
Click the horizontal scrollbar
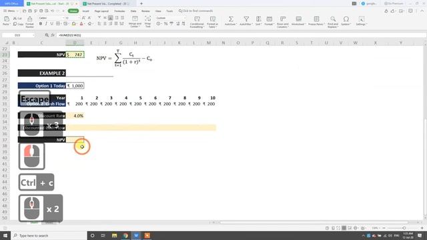[x=314, y=222]
